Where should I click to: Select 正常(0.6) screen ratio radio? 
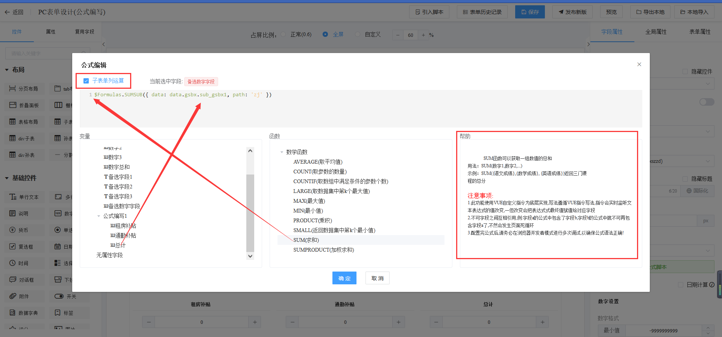coord(284,34)
